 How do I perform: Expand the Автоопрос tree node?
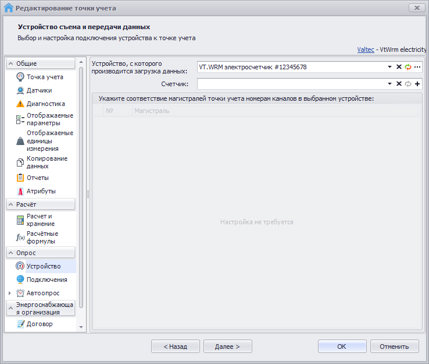point(10,293)
